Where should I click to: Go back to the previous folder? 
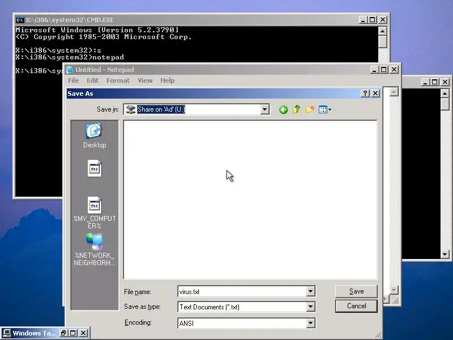tap(283, 109)
